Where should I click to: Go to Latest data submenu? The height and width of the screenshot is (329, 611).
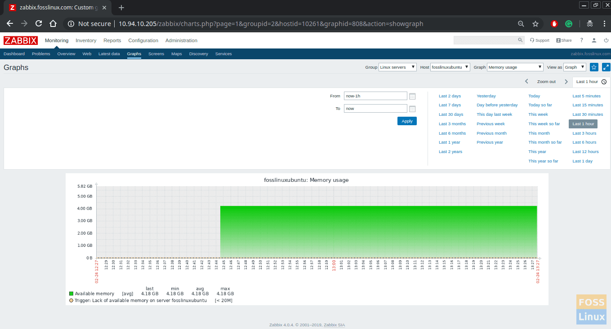pos(109,54)
